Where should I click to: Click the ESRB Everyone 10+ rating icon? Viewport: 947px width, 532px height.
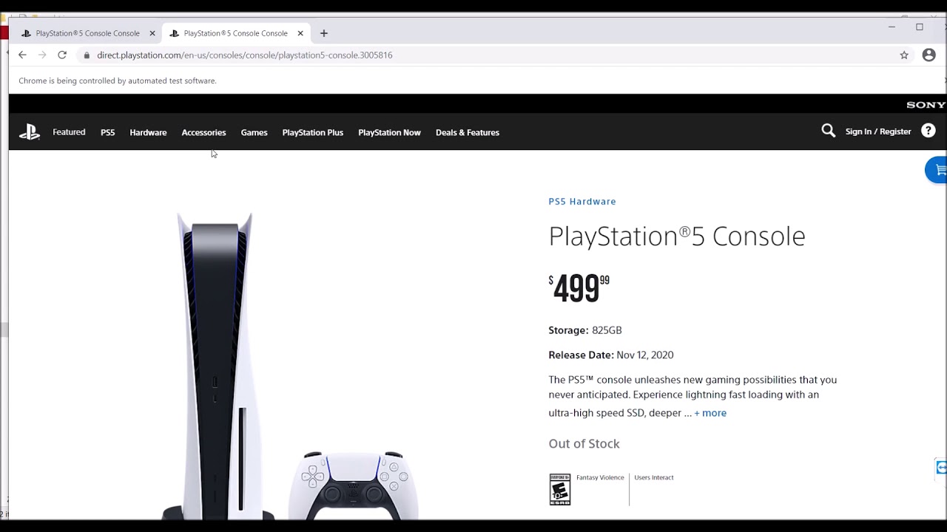[x=560, y=489]
